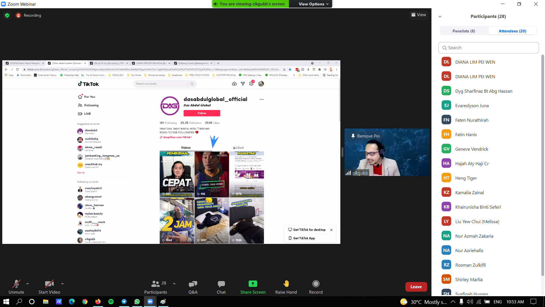Click red Follow button on profile
545x307 pixels.
click(202, 113)
